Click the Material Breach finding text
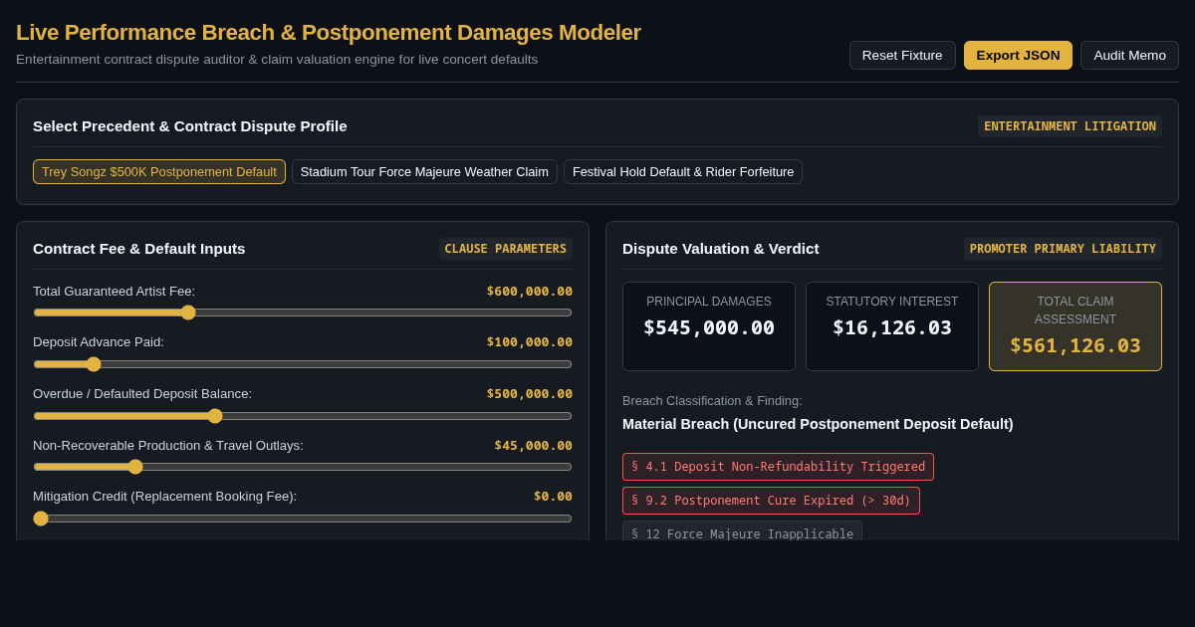 (818, 424)
